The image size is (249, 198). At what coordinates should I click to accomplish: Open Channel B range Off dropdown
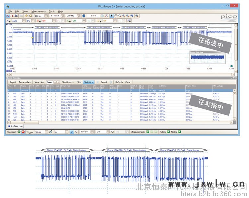54,21
